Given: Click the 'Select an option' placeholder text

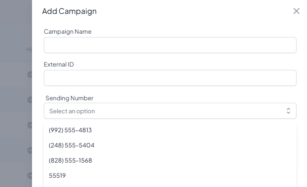Looking at the screenshot, I should (x=72, y=111).
